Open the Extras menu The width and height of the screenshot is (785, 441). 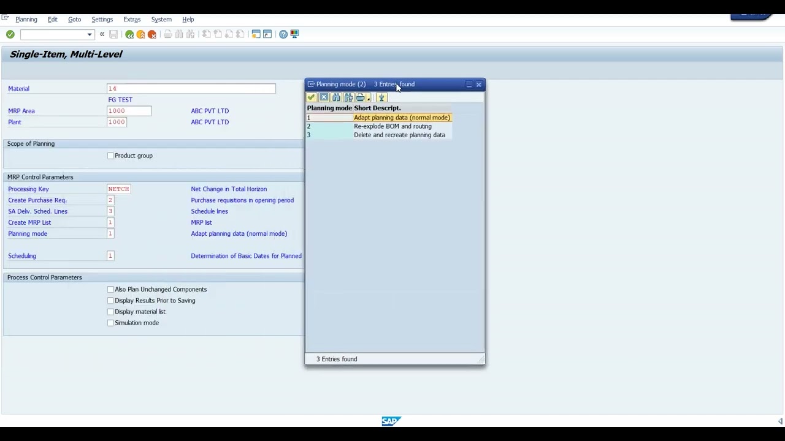click(x=132, y=19)
